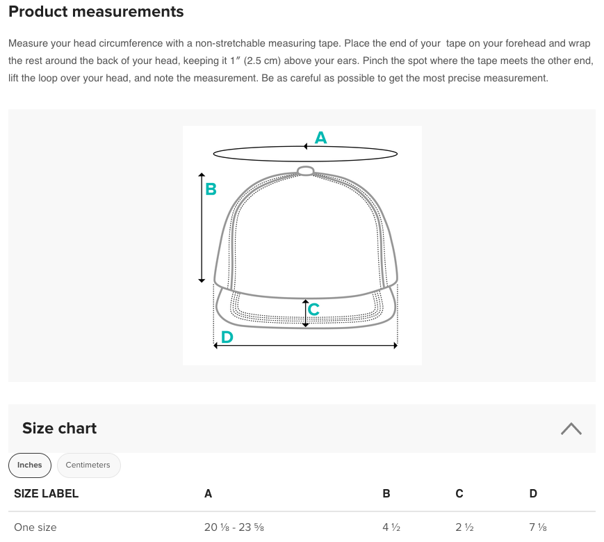Click the teal letter D label
Image resolution: width=604 pixels, height=542 pixels.
[x=227, y=337]
